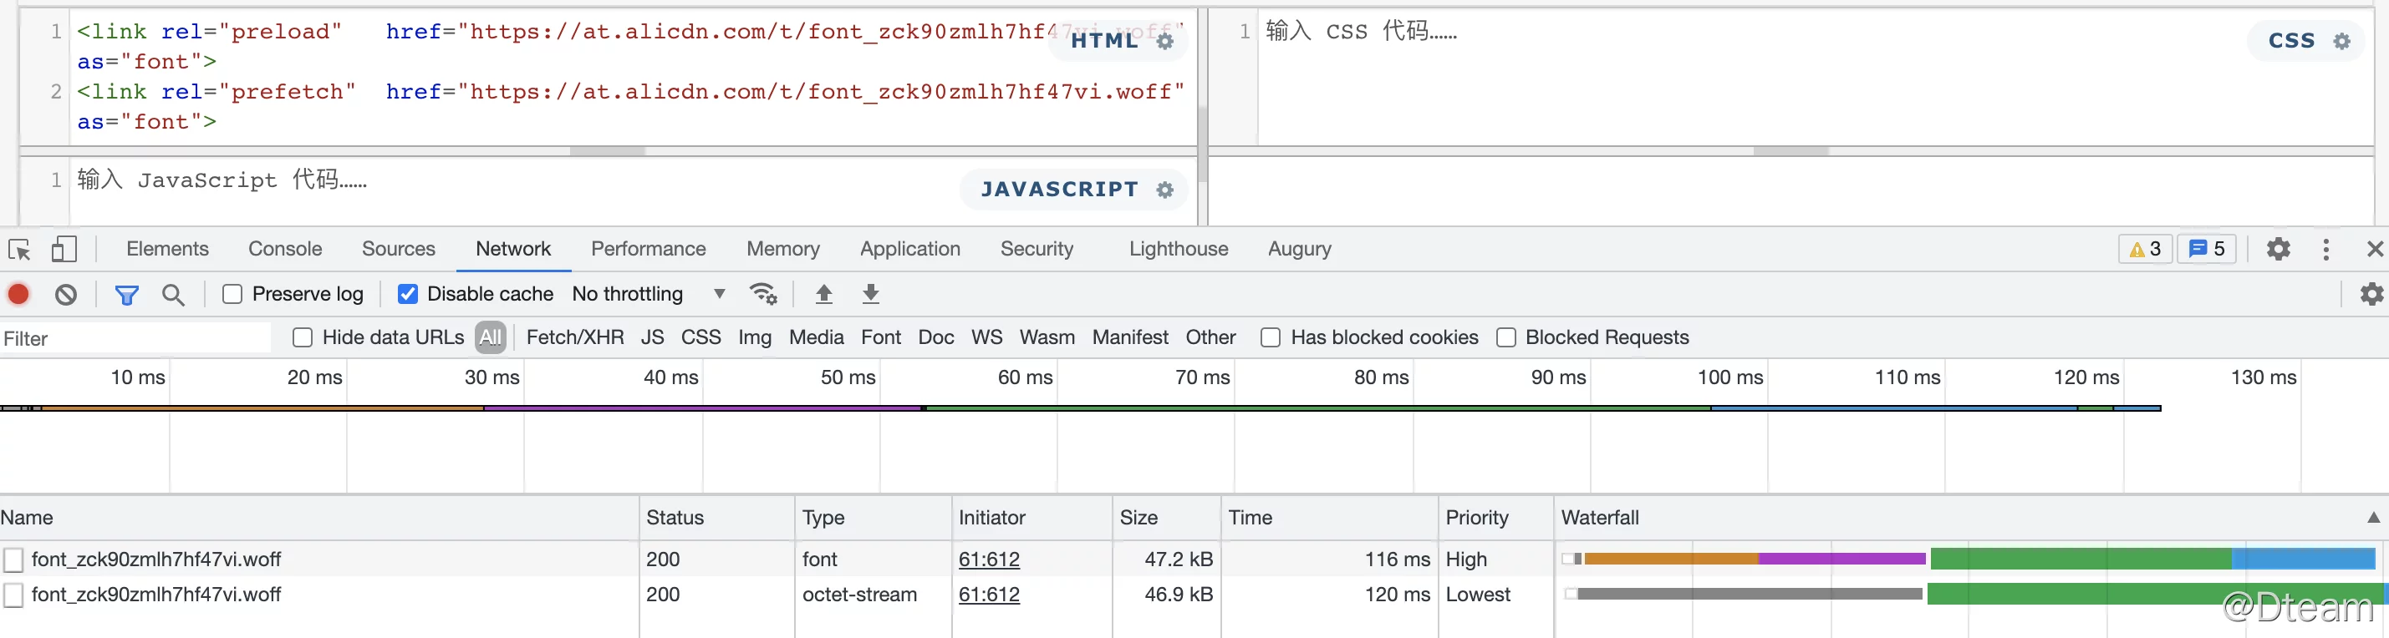Enable the Preserve log checkbox
The width and height of the screenshot is (2389, 638).
[x=232, y=295]
